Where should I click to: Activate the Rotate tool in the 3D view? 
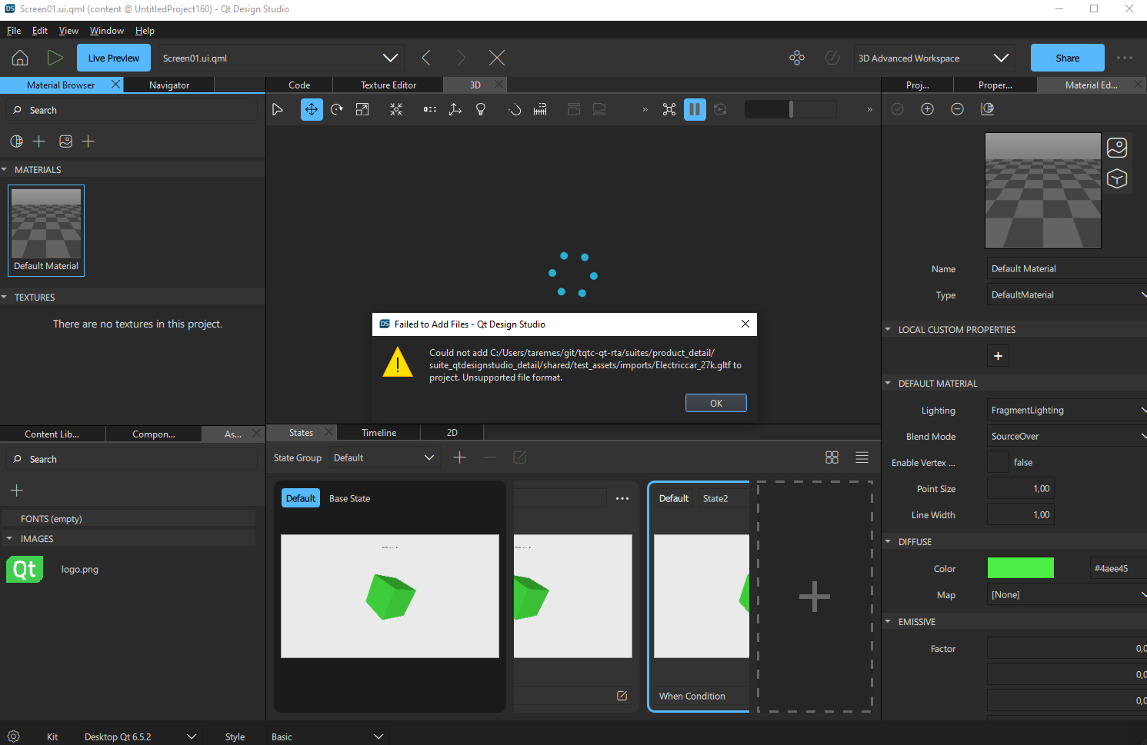point(337,110)
